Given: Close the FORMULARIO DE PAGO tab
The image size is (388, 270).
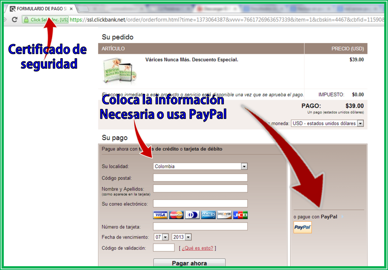Looking at the screenshot, I should (71, 9).
